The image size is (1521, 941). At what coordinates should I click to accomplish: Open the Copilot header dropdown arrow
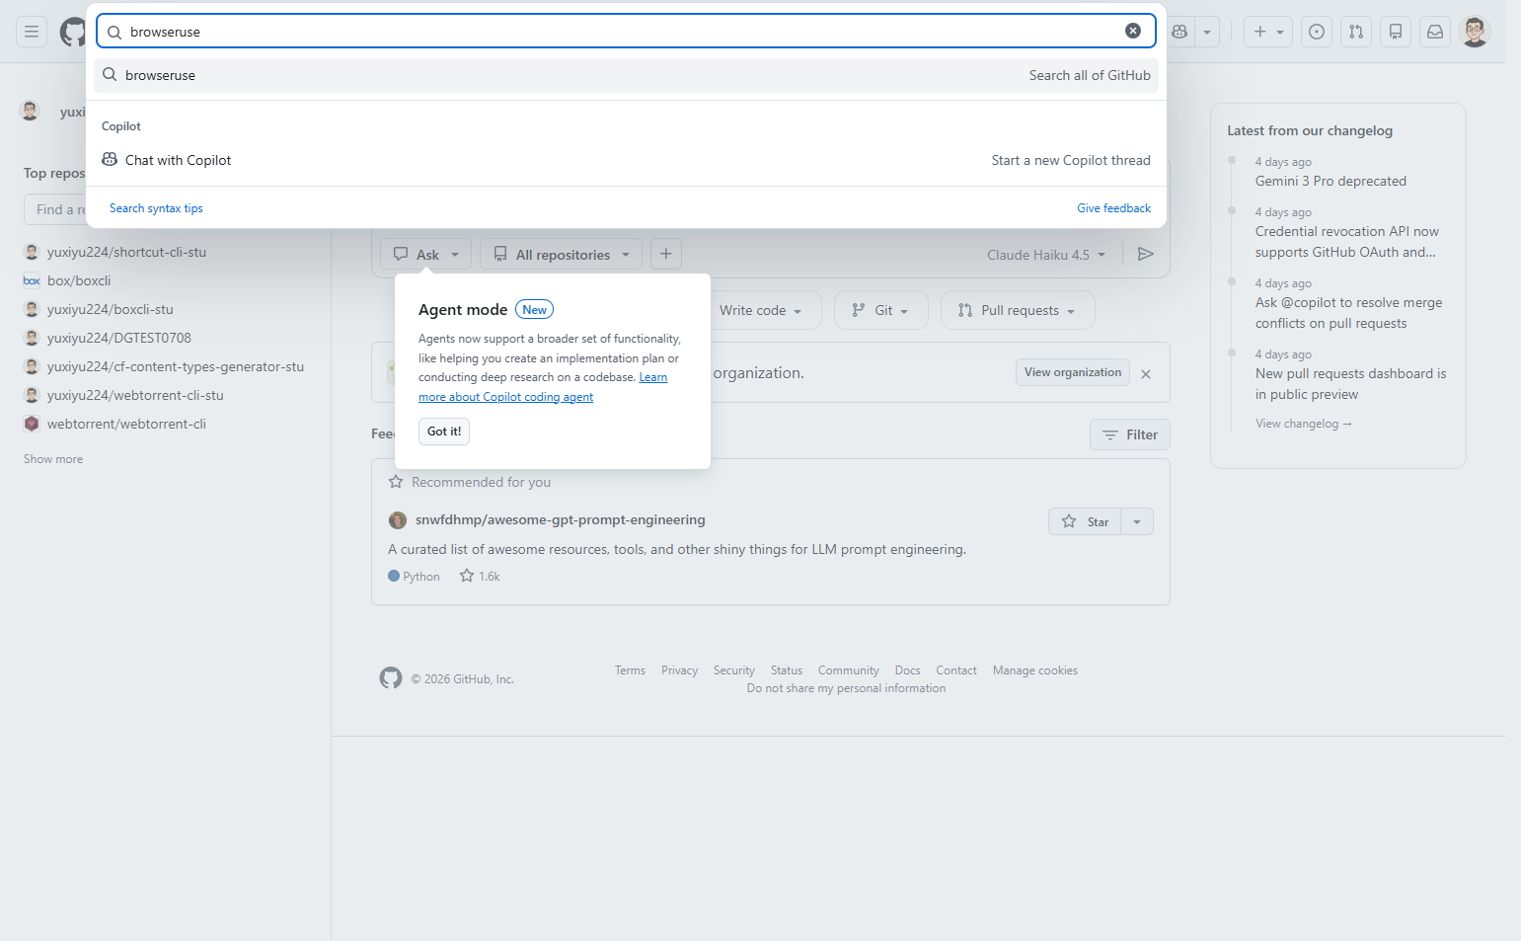[x=1207, y=32]
